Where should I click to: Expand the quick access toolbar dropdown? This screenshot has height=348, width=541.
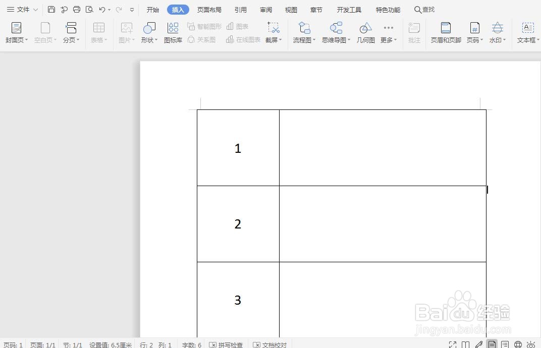tap(132, 10)
